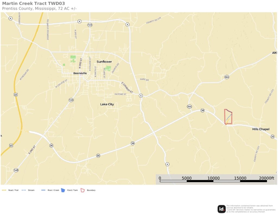
Task: Click the Road / Trail legend line symbol
Action: pos(4,190)
